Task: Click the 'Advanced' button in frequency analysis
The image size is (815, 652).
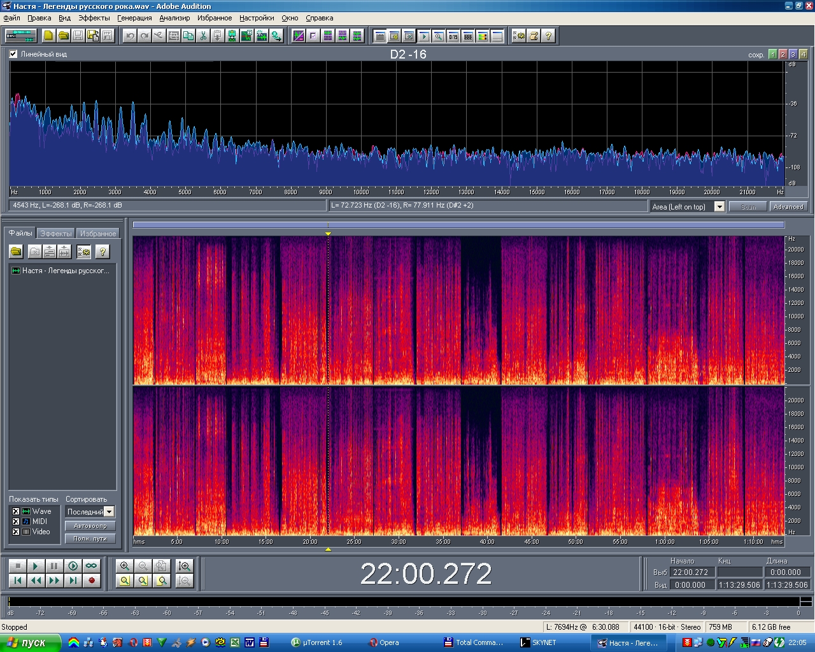Action: pos(788,206)
